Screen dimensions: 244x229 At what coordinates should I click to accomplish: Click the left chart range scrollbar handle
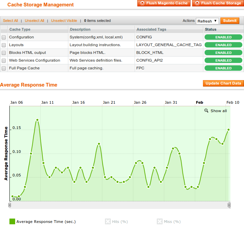[x=10, y=205]
